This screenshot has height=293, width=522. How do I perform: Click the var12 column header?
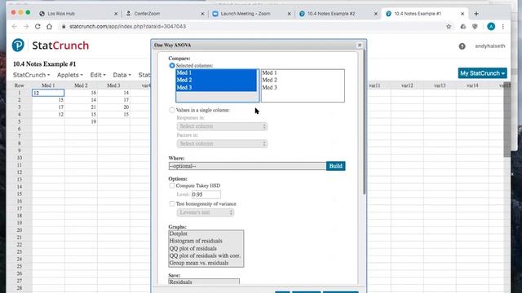click(x=407, y=85)
